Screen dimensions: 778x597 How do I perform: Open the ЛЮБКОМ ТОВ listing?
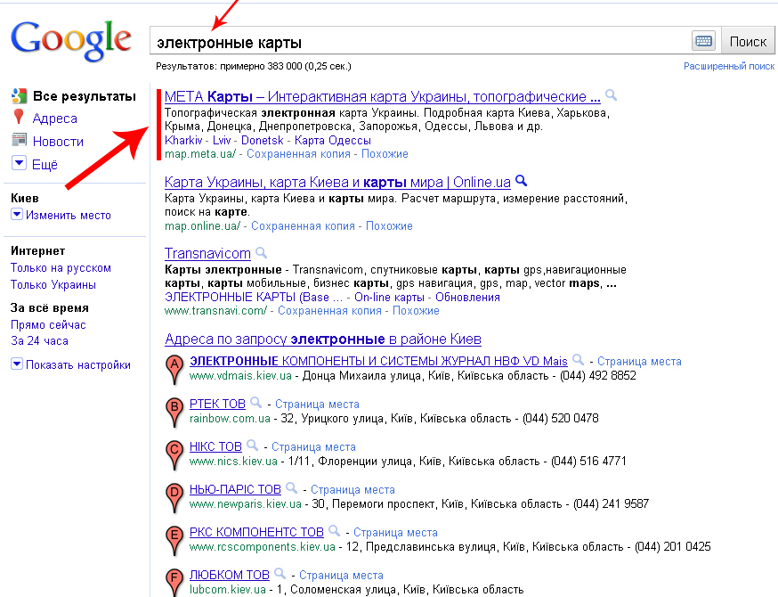click(230, 575)
